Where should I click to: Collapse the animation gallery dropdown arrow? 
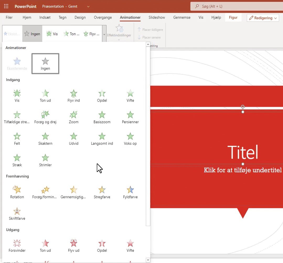coord(104,34)
